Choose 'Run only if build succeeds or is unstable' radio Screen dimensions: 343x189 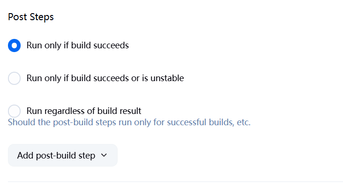click(x=15, y=78)
